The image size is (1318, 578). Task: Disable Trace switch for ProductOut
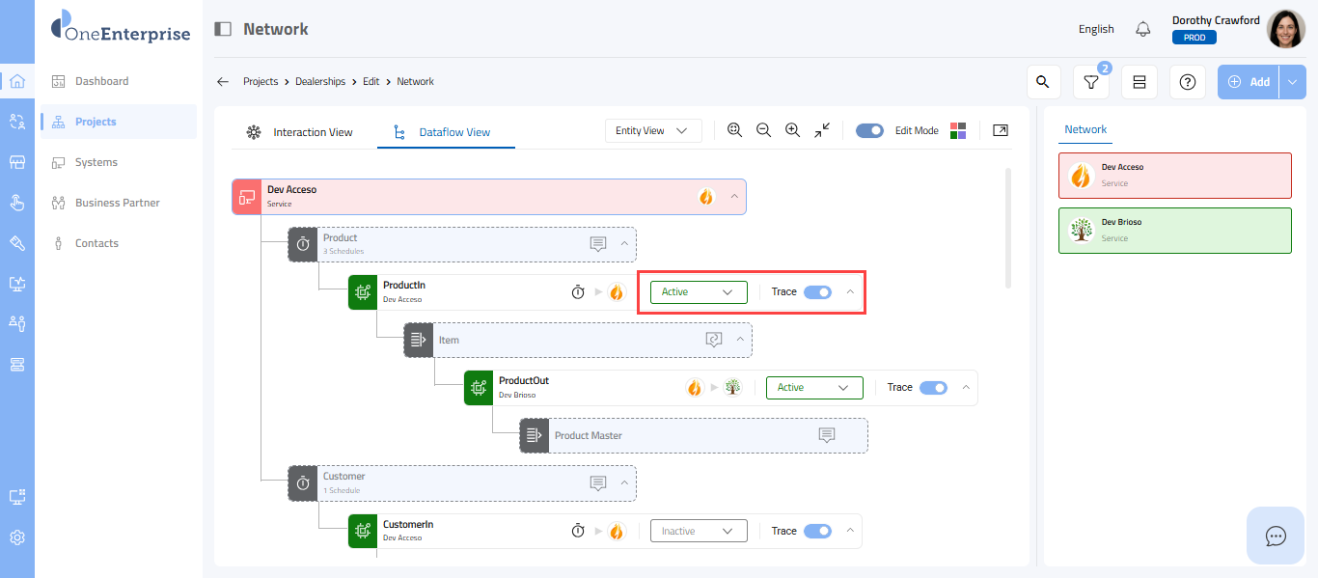[933, 388]
